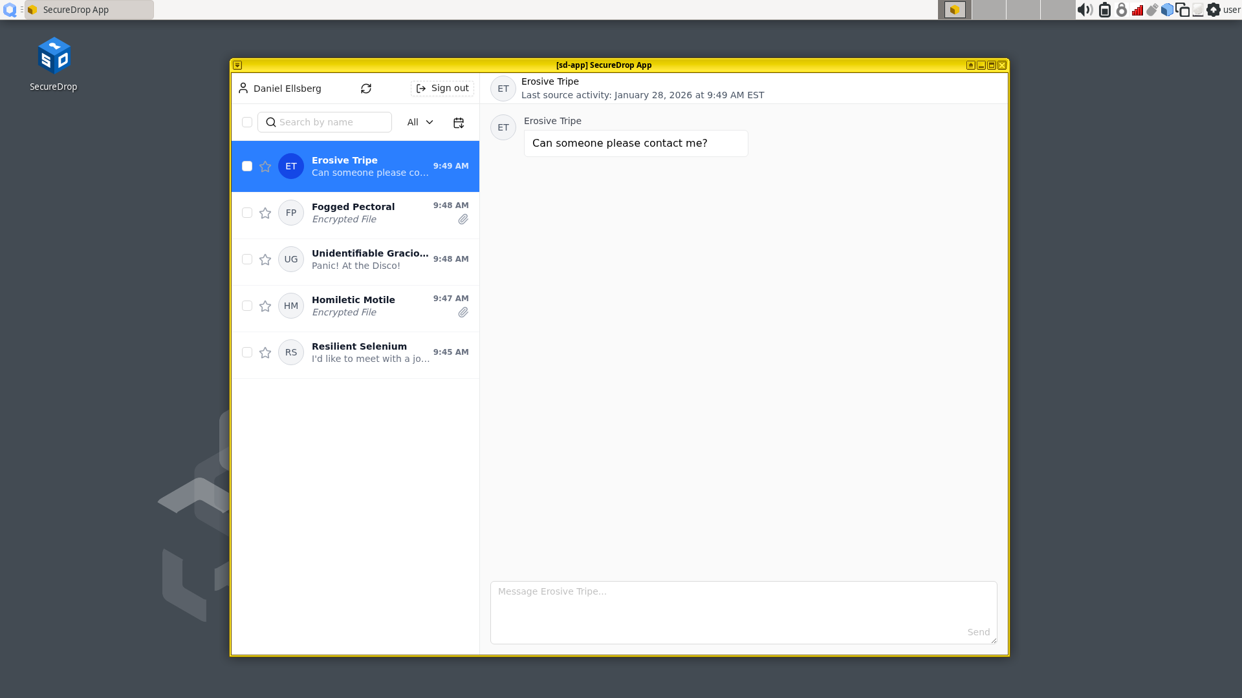Toggle the select-all sources checkbox
Screen dimensions: 1242x698
click(x=247, y=122)
